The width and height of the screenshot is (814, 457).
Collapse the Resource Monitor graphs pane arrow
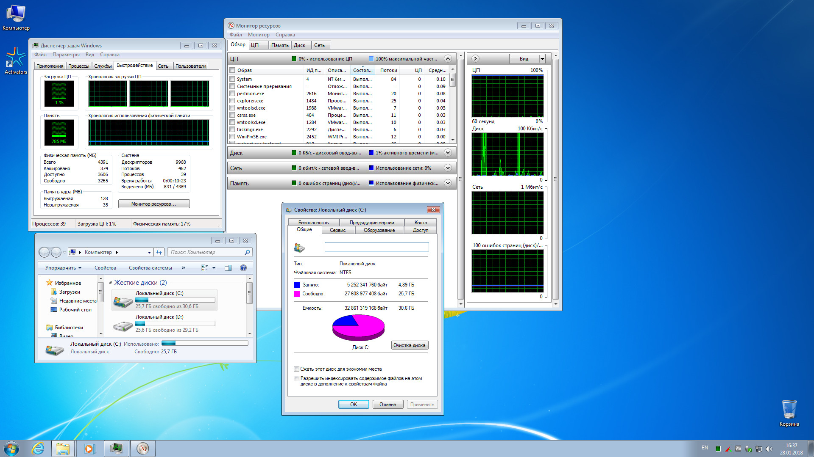point(475,59)
